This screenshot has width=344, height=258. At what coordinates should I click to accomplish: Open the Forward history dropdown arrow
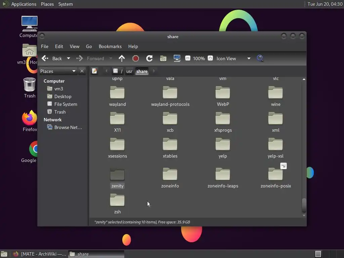pos(111,58)
